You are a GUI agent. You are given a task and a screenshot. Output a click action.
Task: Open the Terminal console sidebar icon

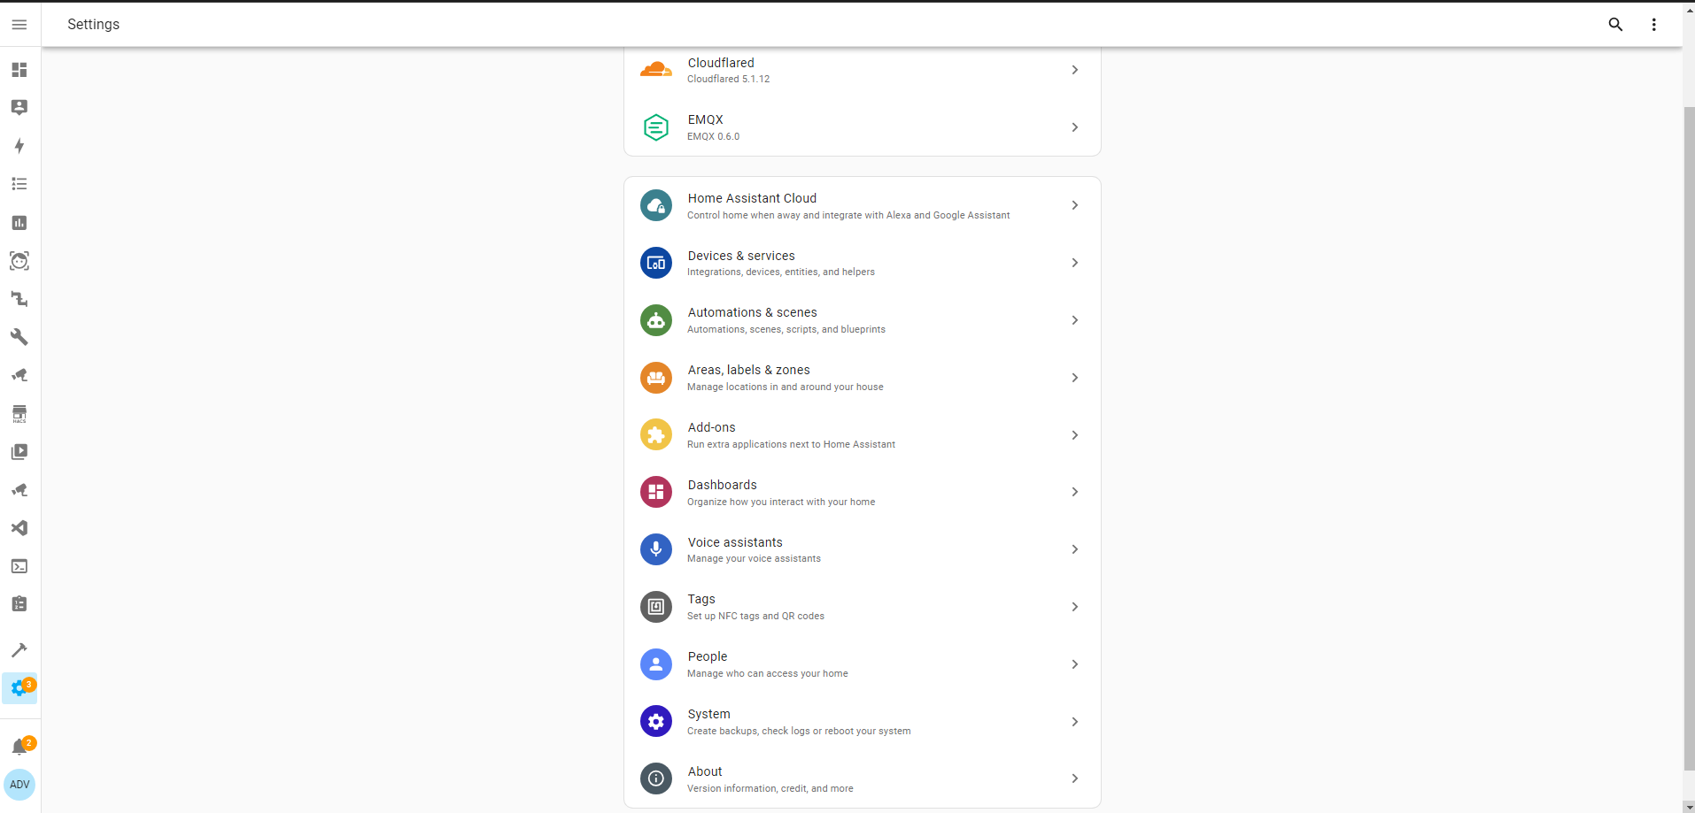pyautogui.click(x=19, y=566)
